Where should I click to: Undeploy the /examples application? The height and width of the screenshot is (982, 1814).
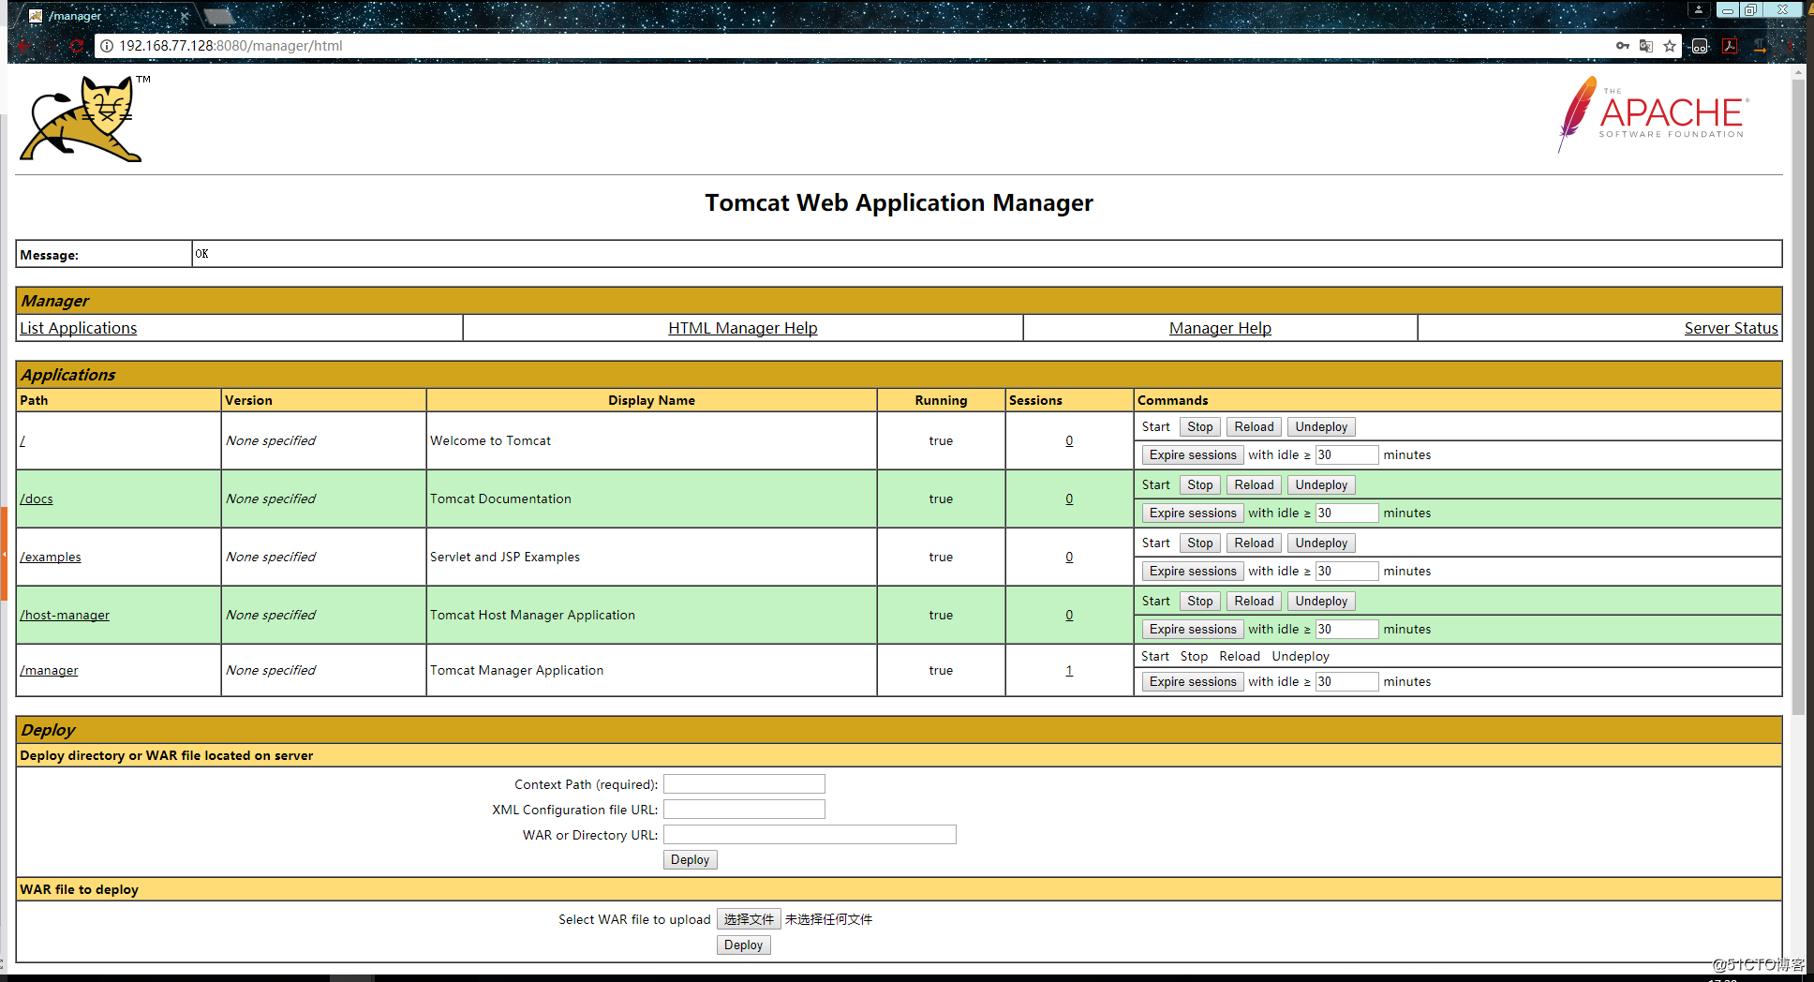click(1321, 543)
